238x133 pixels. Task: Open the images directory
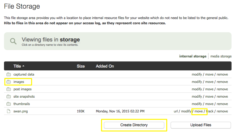pyautogui.click(x=19, y=82)
